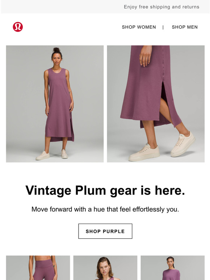This screenshot has width=210, height=280.
Task: Click the 'Move forward with a hue' subtext
Action: (x=105, y=209)
